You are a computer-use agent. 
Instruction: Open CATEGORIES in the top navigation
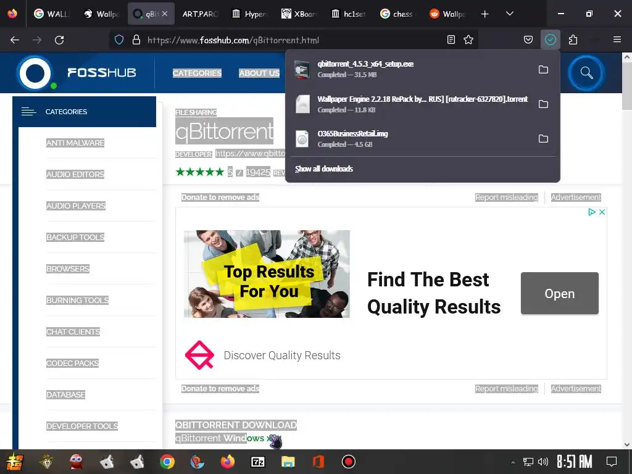tap(197, 73)
